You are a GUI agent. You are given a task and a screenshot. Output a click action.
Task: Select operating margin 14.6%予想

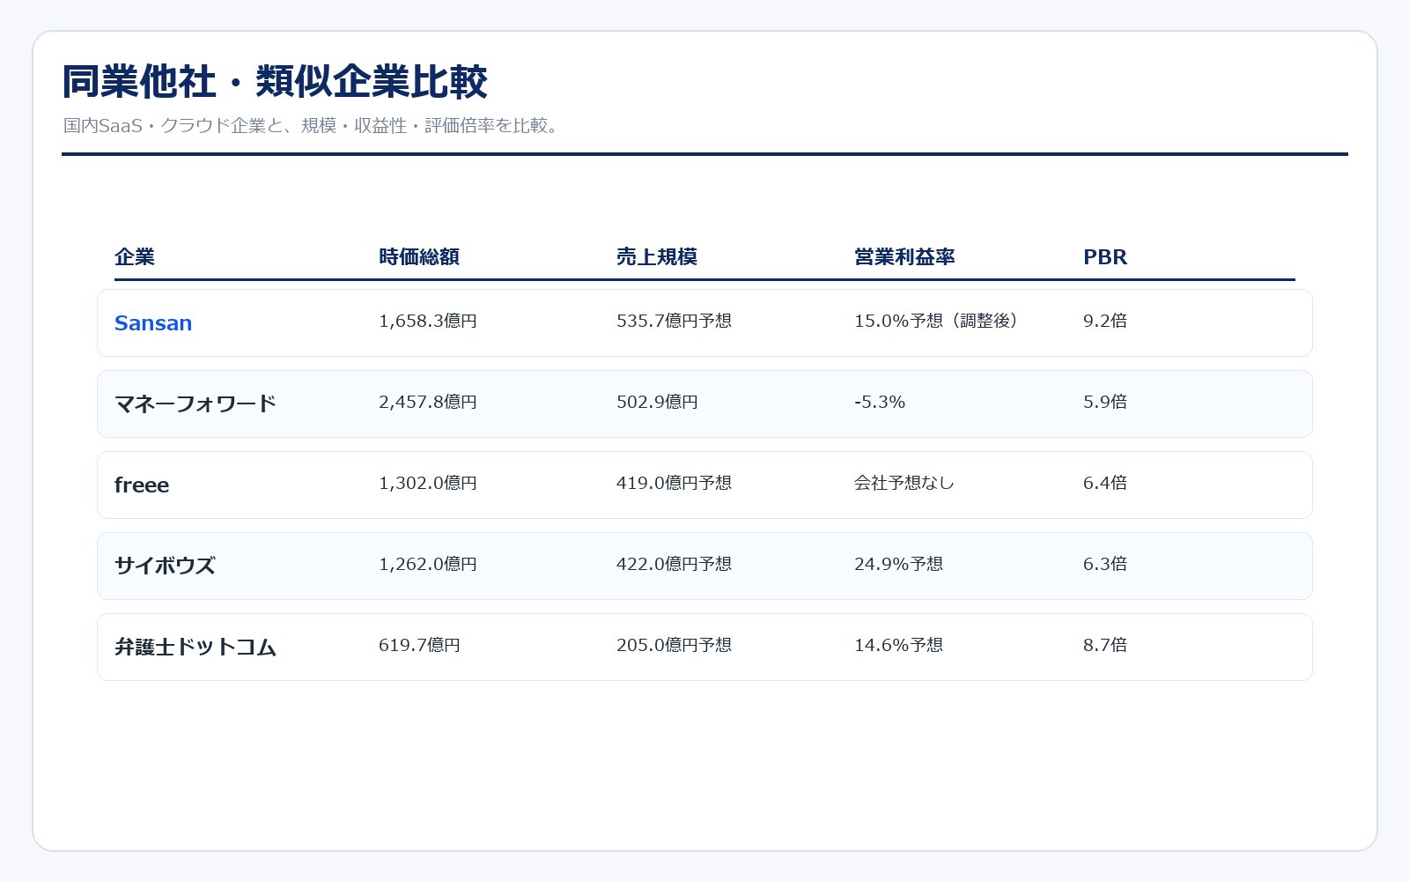tap(898, 645)
